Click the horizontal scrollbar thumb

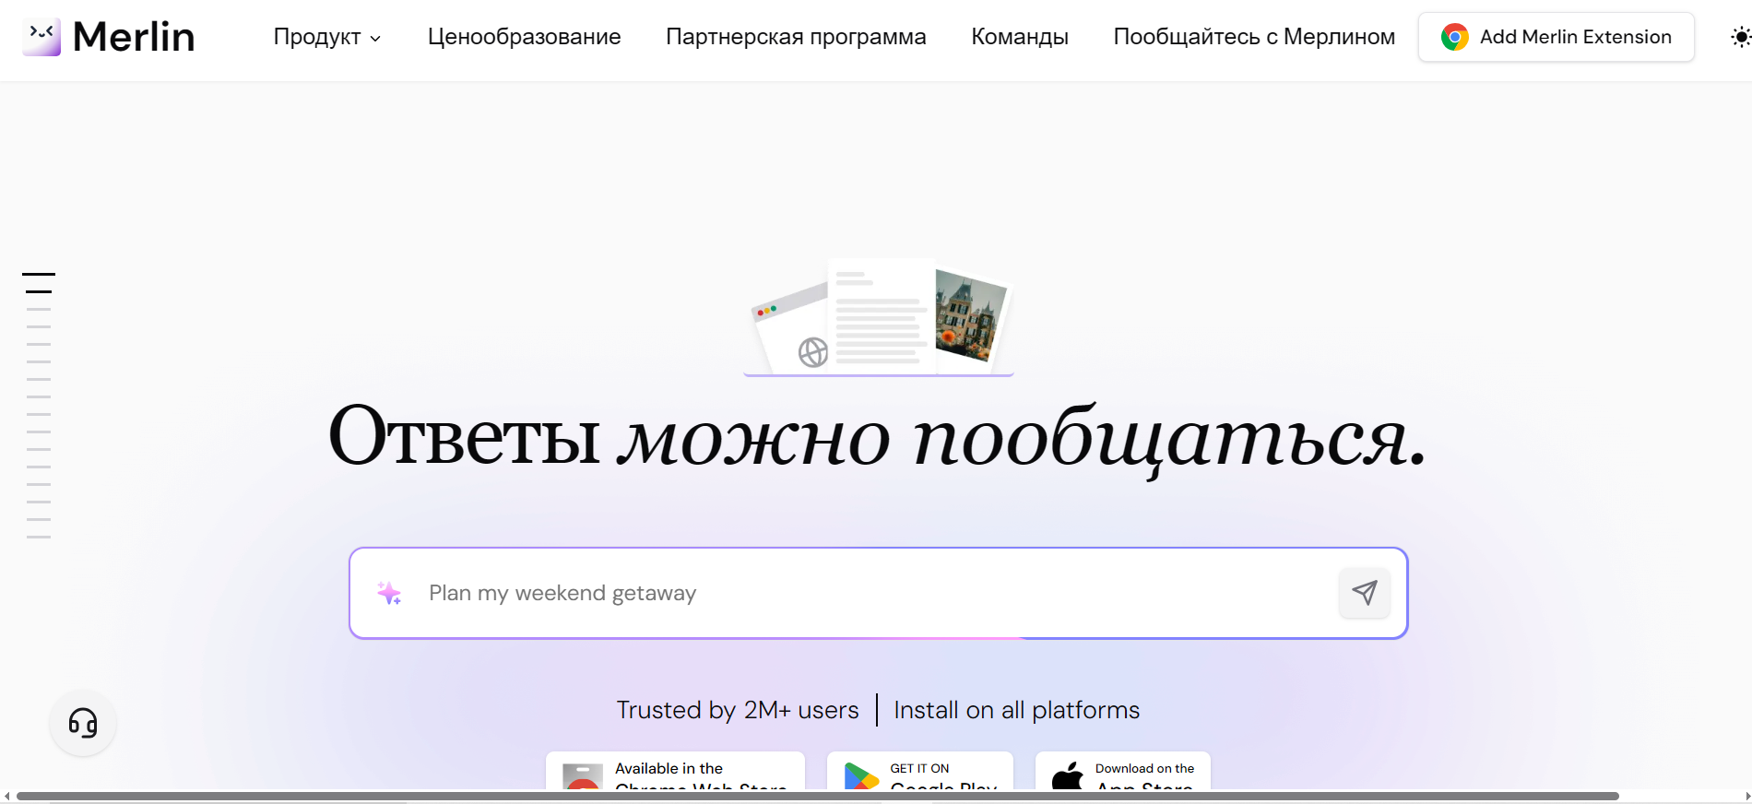coord(817,796)
